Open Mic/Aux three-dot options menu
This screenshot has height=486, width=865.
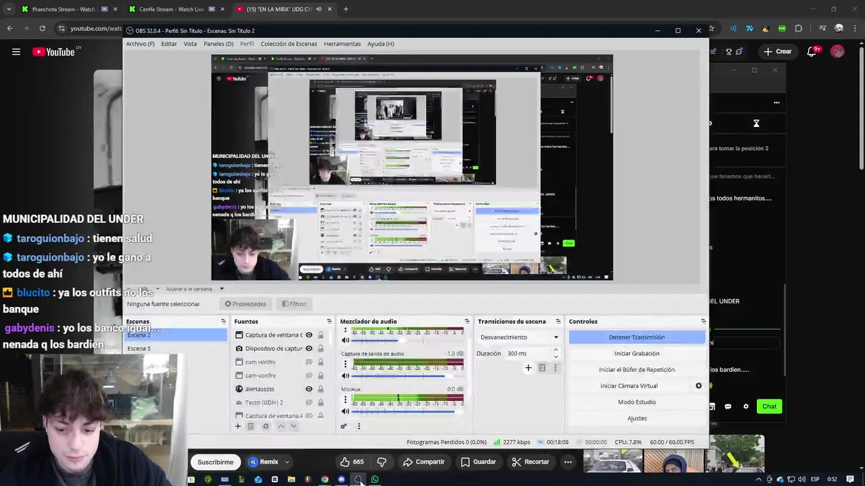(345, 400)
